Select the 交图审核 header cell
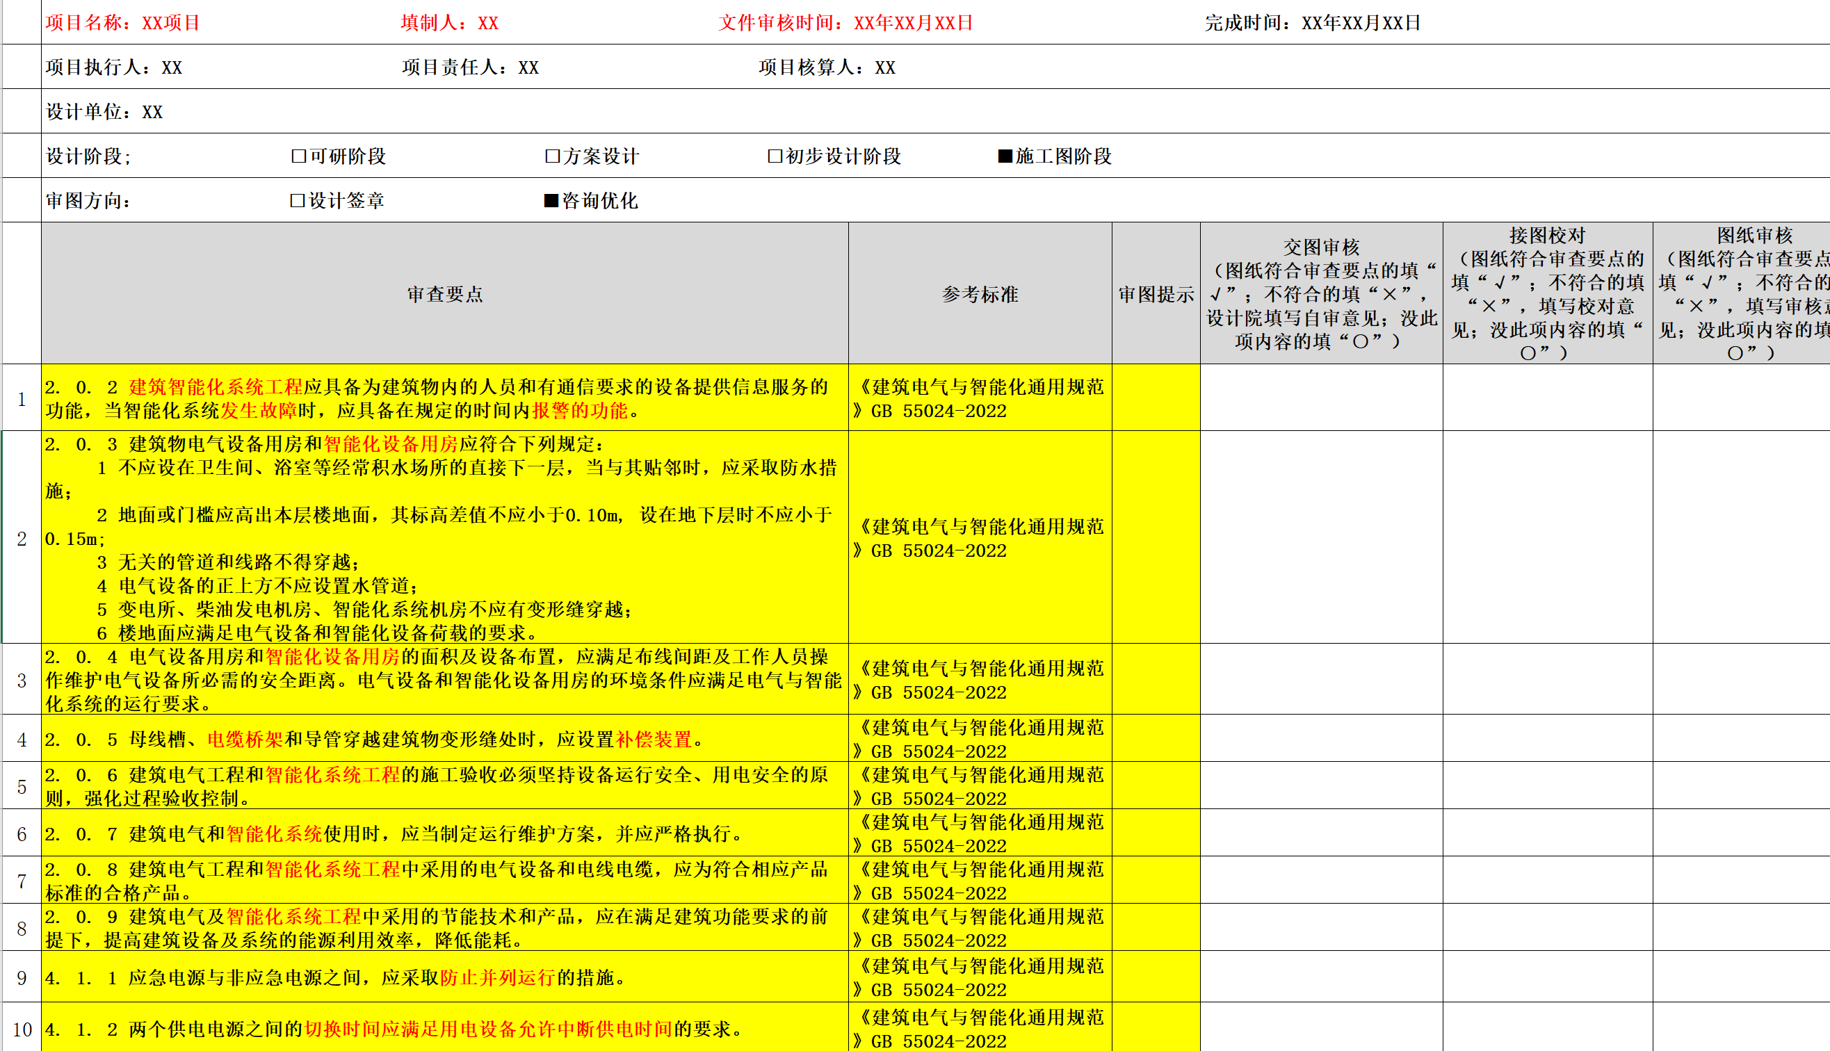The image size is (1830, 1051). pyautogui.click(x=1321, y=294)
